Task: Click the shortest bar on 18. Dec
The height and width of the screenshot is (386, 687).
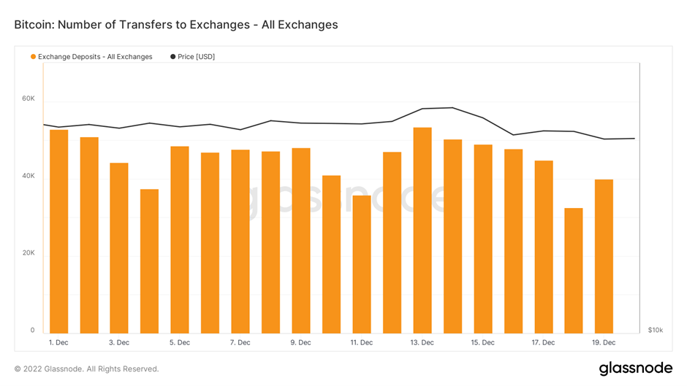Action: click(x=574, y=271)
